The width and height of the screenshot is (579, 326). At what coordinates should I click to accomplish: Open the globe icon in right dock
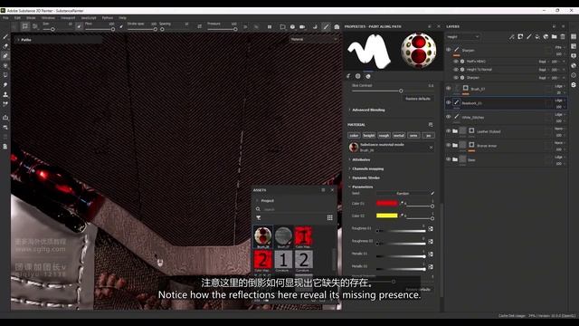(x=574, y=65)
